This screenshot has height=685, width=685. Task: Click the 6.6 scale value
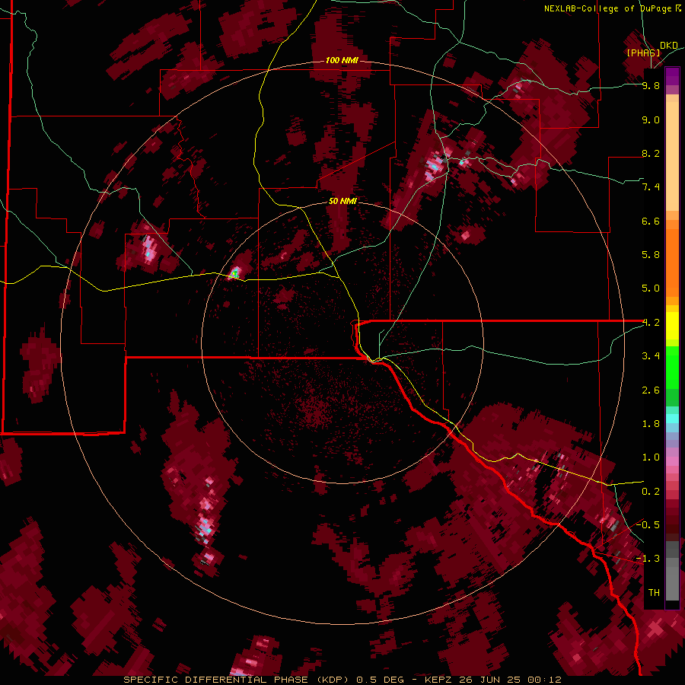tap(651, 221)
